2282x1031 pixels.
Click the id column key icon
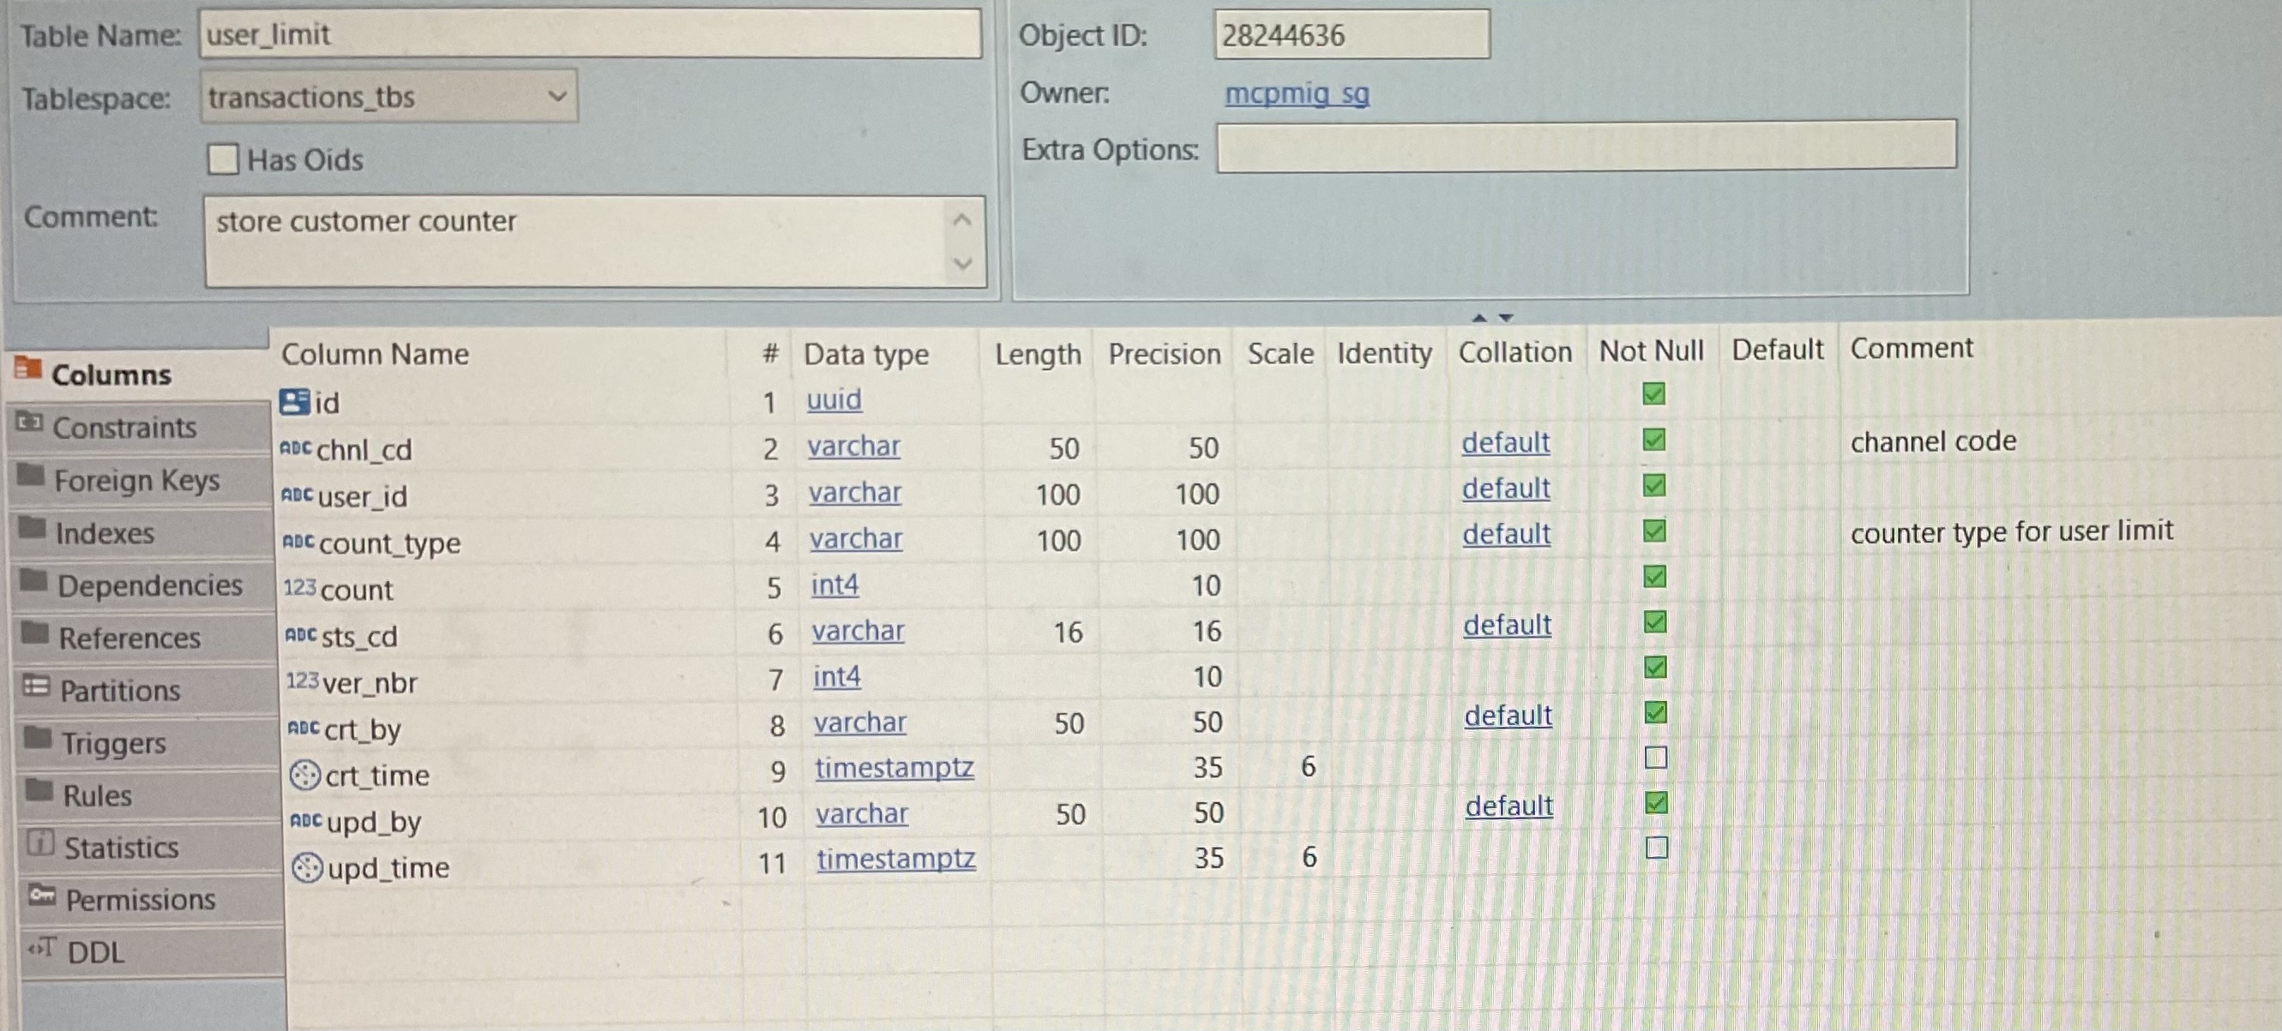pyautogui.click(x=294, y=402)
